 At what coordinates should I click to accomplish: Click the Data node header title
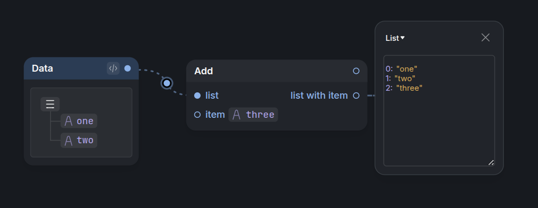(x=42, y=68)
